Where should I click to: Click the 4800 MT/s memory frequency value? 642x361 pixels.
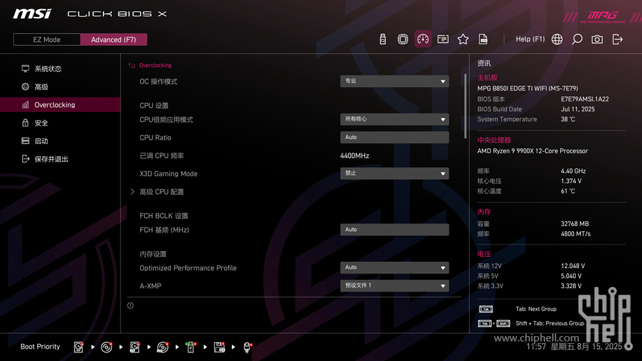576,234
